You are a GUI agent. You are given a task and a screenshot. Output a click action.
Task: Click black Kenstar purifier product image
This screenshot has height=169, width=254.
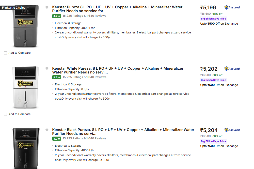25,148
